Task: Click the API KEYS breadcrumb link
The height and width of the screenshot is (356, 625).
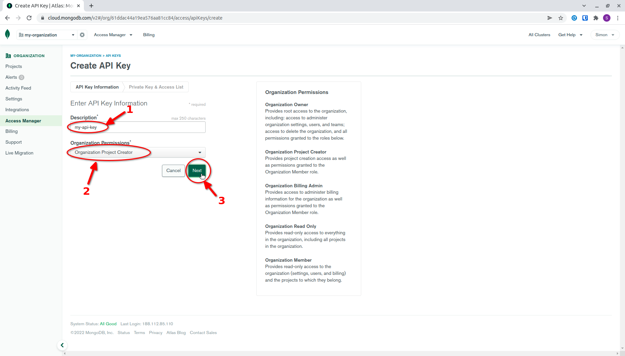Action: tap(113, 55)
